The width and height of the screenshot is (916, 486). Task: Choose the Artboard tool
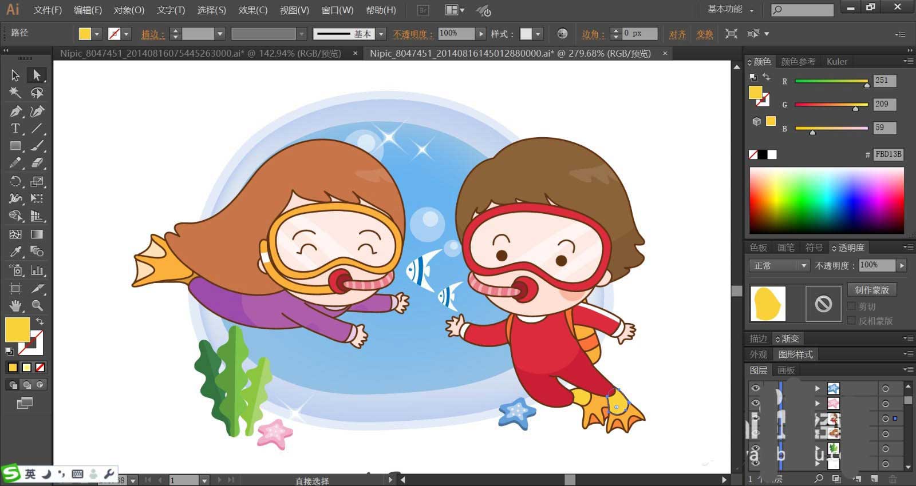15,288
